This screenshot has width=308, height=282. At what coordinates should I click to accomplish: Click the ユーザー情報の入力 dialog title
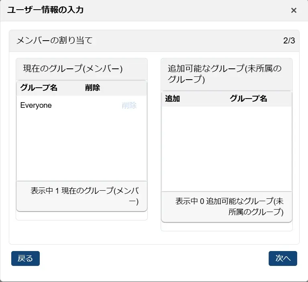click(45, 10)
